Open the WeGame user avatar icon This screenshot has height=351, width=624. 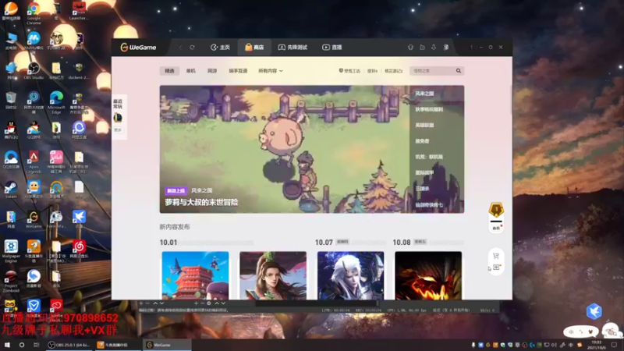click(446, 48)
